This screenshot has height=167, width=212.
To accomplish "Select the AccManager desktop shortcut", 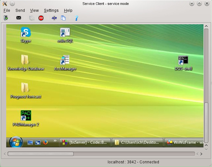I will 65,63.
